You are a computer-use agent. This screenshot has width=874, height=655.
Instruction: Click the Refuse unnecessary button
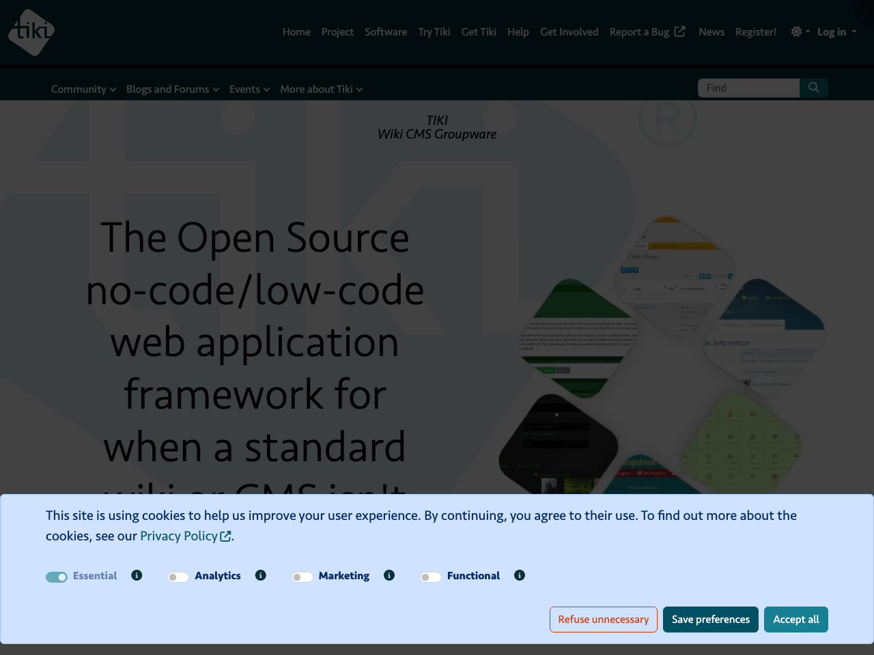pyautogui.click(x=603, y=620)
